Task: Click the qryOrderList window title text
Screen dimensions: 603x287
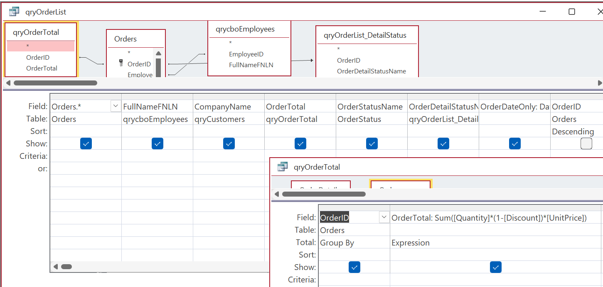Action: 45,12
